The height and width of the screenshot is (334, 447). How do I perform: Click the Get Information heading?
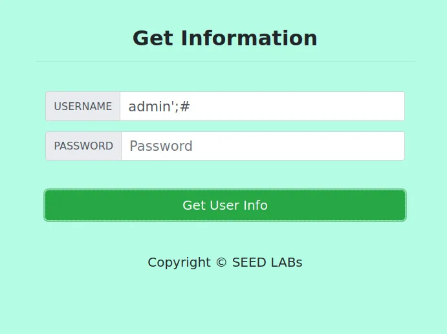point(224,38)
